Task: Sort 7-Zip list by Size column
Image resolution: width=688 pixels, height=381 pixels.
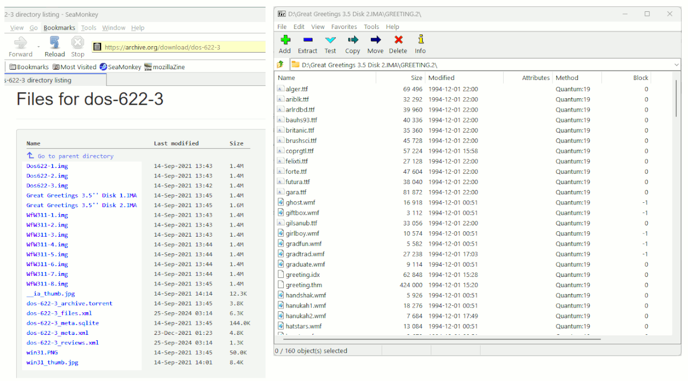Action: tap(400, 78)
